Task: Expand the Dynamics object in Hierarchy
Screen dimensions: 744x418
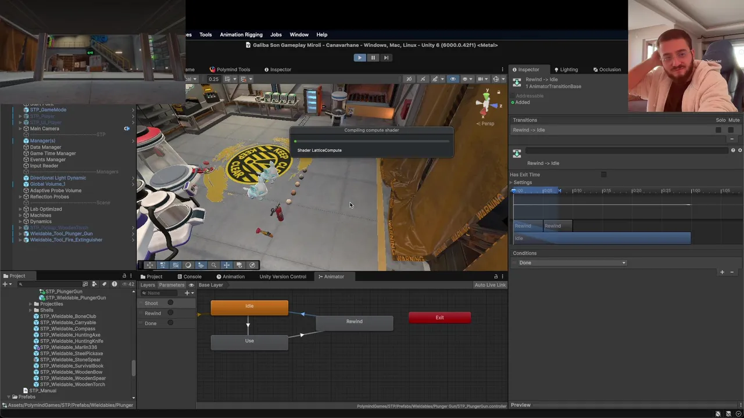Action: point(20,222)
